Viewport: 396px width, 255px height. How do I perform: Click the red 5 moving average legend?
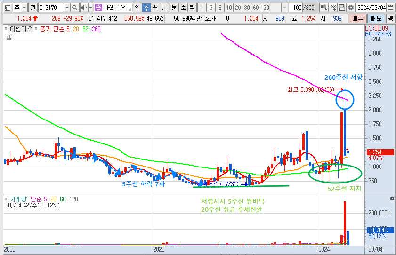tap(68, 29)
